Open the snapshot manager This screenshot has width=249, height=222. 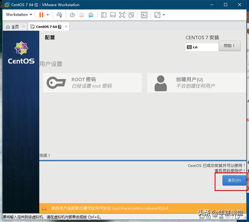click(x=91, y=15)
